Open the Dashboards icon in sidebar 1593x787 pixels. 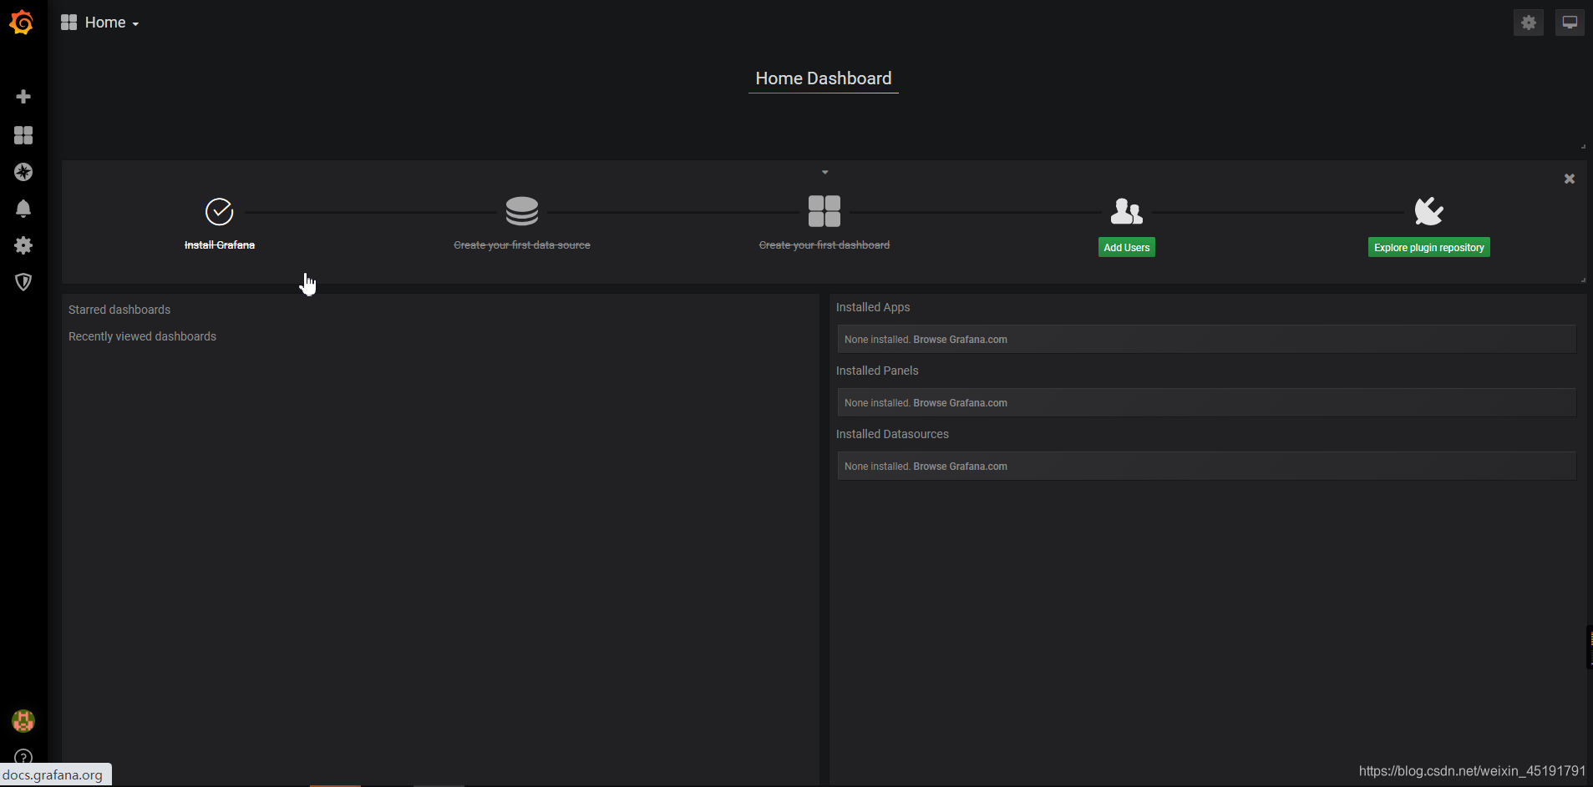23,135
